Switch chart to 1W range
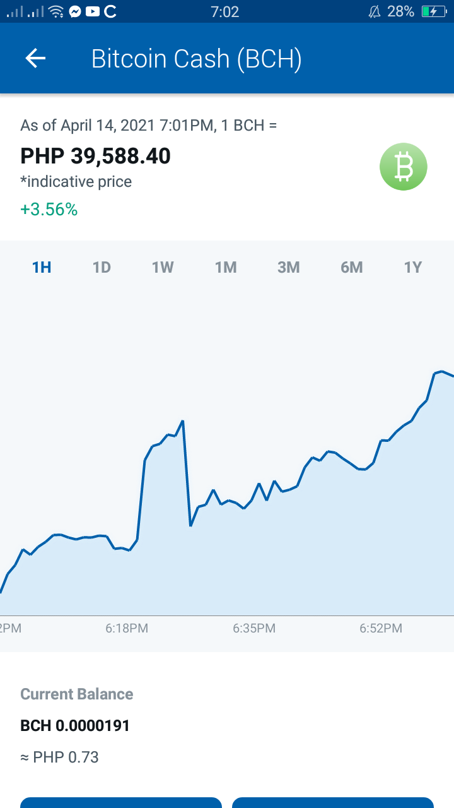Image resolution: width=454 pixels, height=808 pixels. click(163, 268)
